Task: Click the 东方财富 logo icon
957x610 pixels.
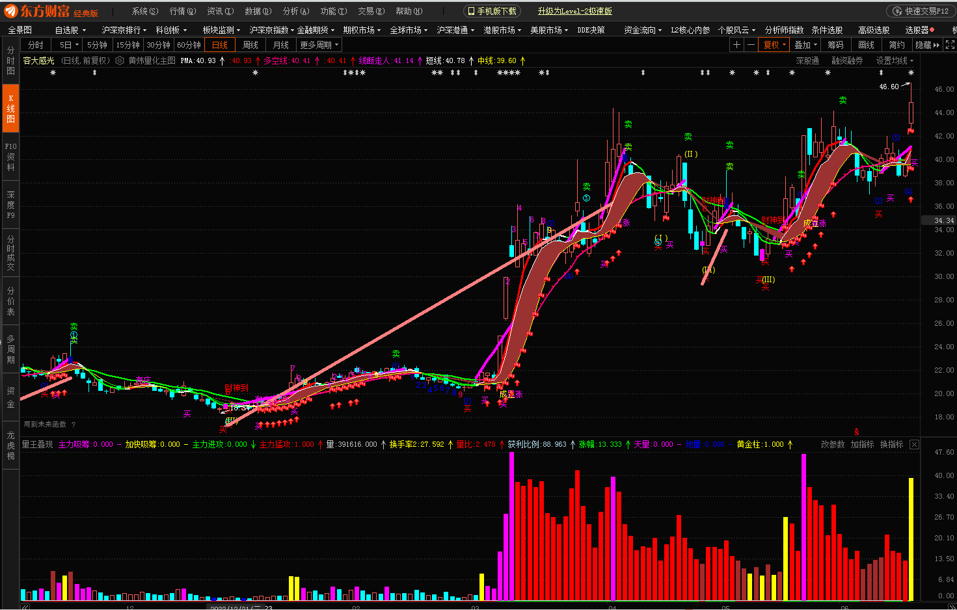Action: click(x=11, y=11)
